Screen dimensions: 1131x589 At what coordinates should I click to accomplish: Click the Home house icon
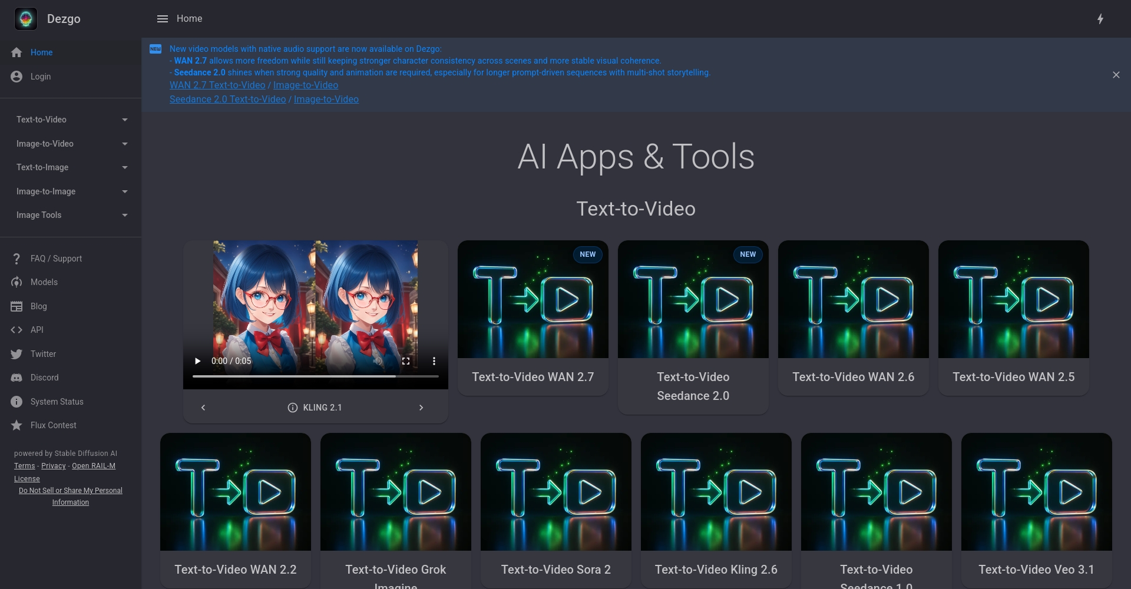point(16,52)
